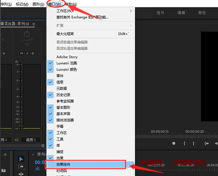This screenshot has height=176, width=218.
Task: Select the Selection arrow tool
Action: pos(21,159)
